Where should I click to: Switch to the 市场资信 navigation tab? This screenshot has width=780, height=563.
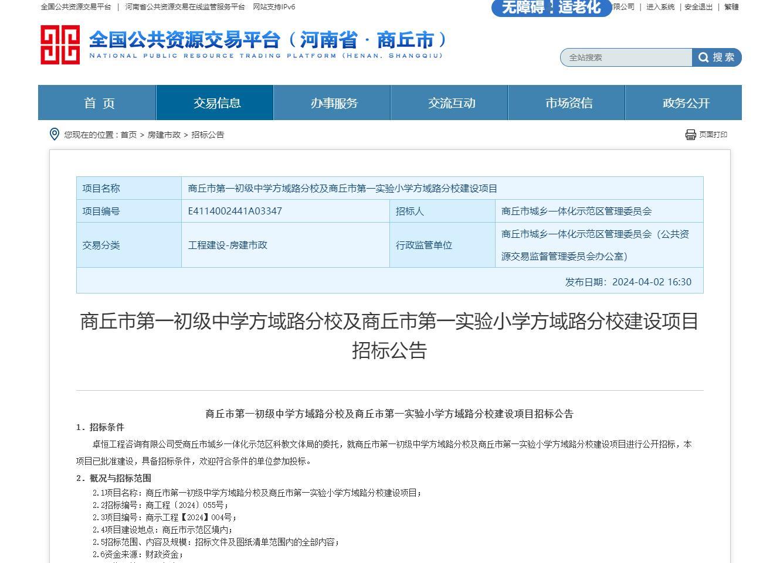coord(569,103)
